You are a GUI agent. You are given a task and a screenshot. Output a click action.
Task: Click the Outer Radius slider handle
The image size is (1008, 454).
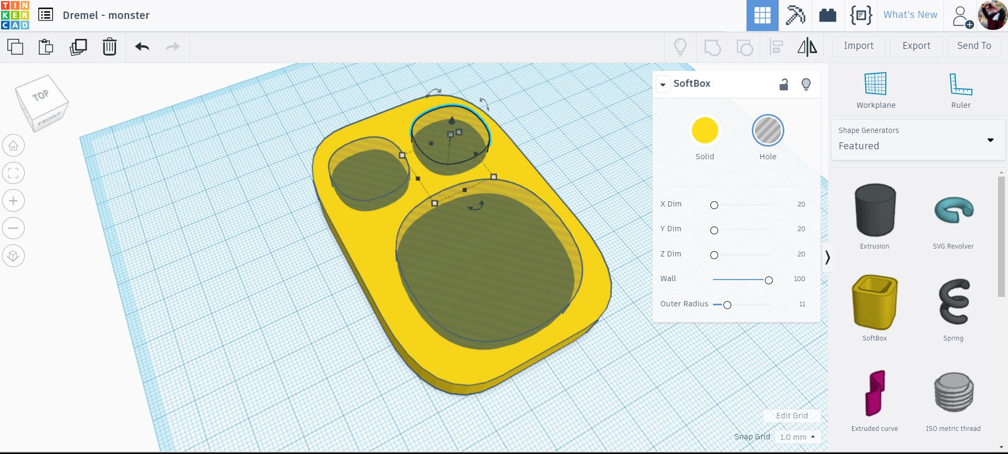point(727,305)
